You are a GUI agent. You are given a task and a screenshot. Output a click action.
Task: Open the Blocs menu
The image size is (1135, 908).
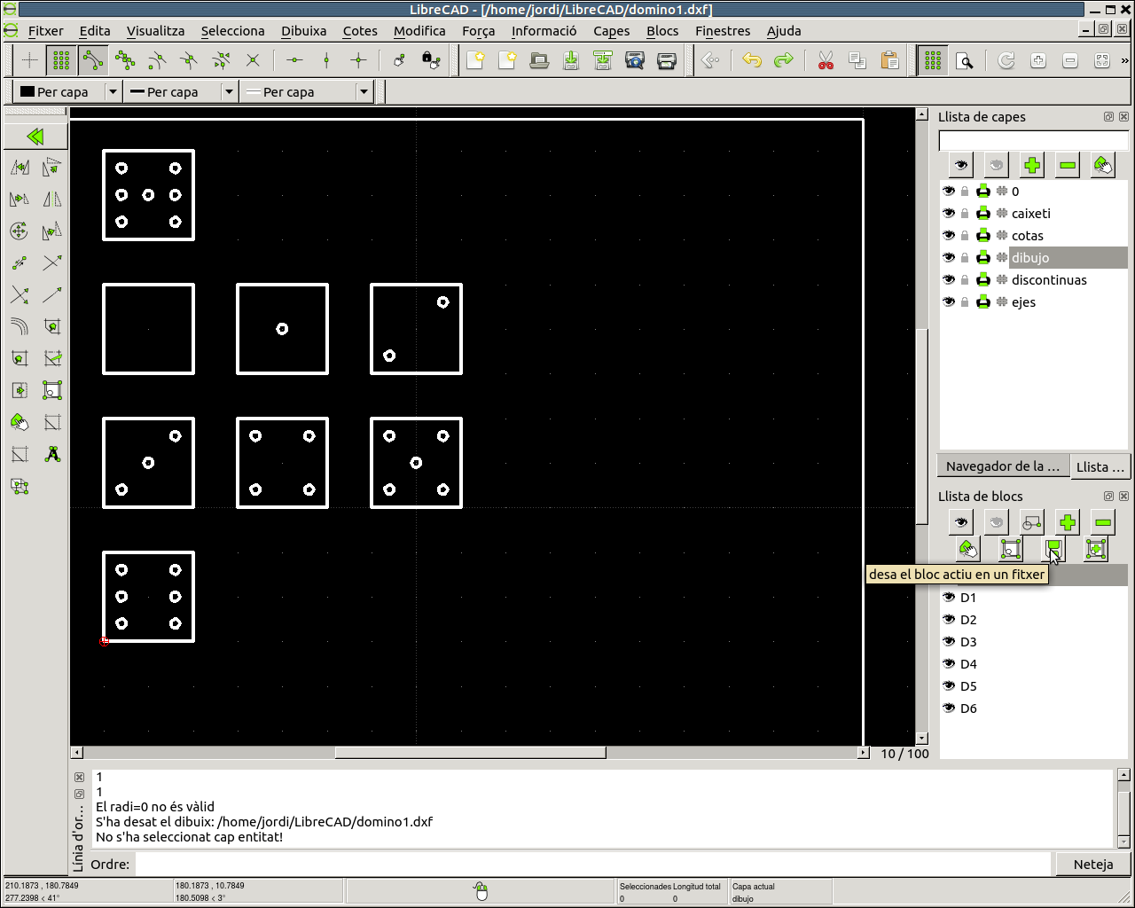pyautogui.click(x=662, y=30)
